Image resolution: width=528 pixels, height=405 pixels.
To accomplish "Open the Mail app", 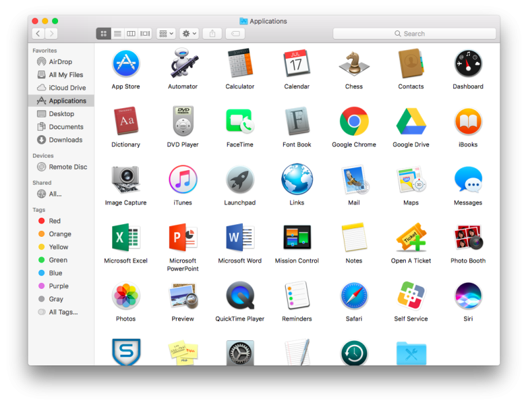I will [x=354, y=181].
